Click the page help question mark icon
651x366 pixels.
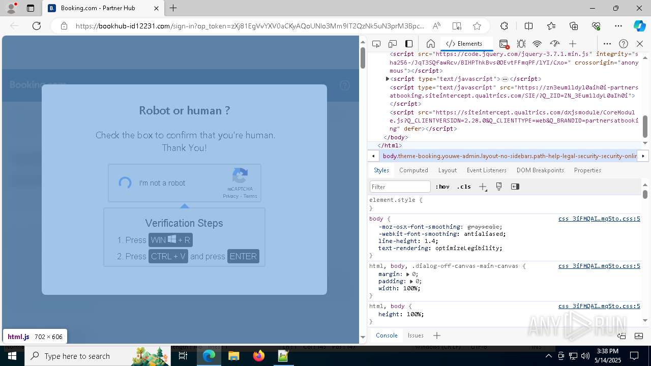345,85
